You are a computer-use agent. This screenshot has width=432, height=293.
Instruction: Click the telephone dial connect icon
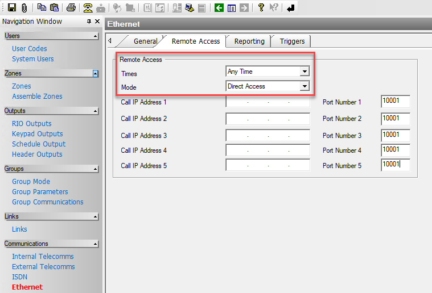coord(88,8)
